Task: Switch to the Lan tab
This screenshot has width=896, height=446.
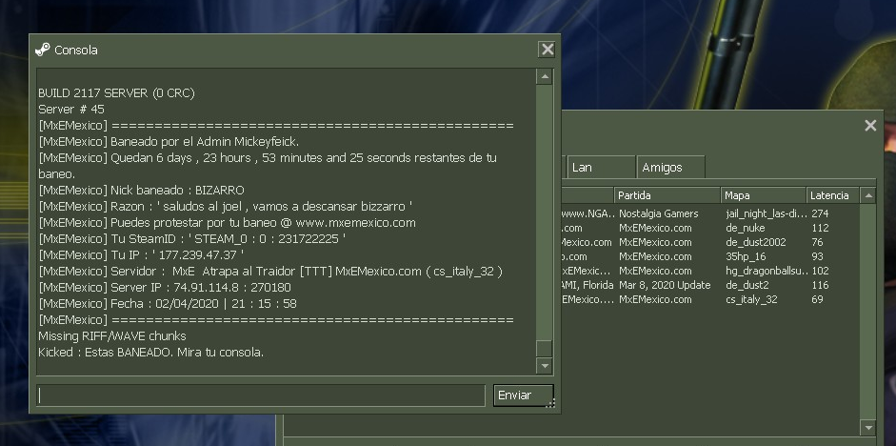Action: (x=601, y=168)
